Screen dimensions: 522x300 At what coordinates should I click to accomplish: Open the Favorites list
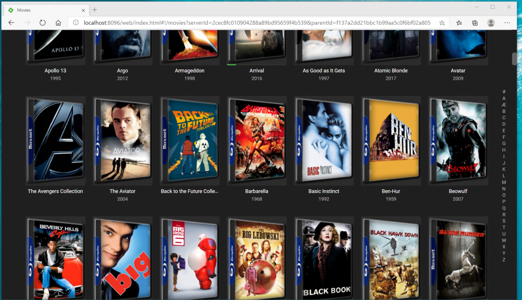(459, 23)
